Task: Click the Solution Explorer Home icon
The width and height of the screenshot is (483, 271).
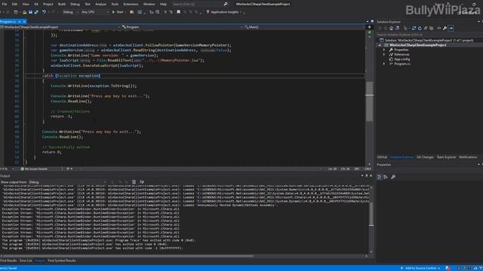Action: pos(391,28)
